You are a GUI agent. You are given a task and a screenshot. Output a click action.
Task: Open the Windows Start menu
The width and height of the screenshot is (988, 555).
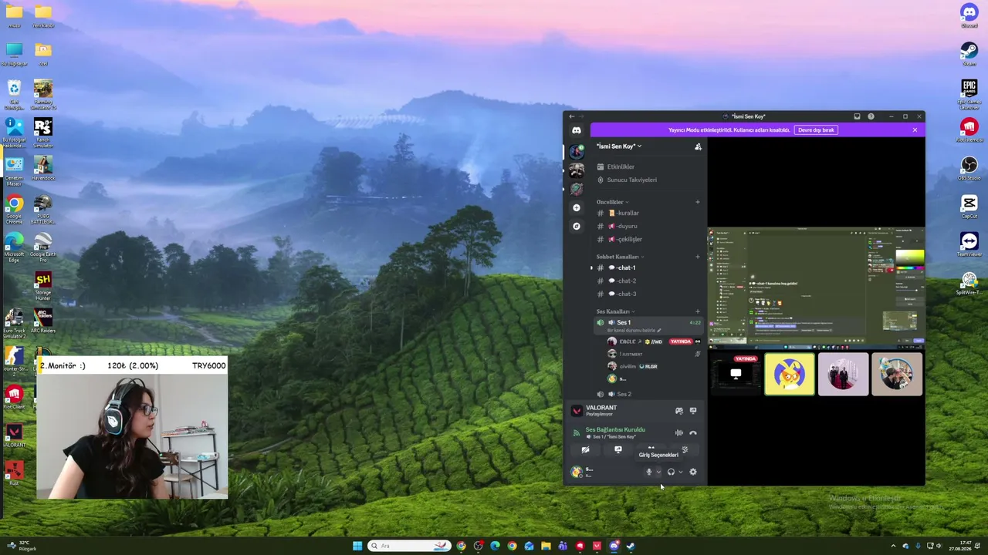point(357,546)
